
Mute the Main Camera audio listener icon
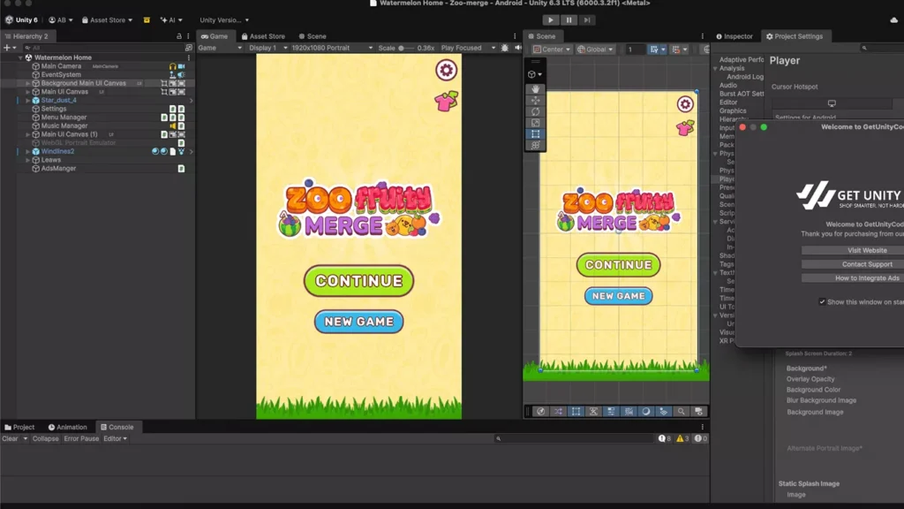coord(173,65)
